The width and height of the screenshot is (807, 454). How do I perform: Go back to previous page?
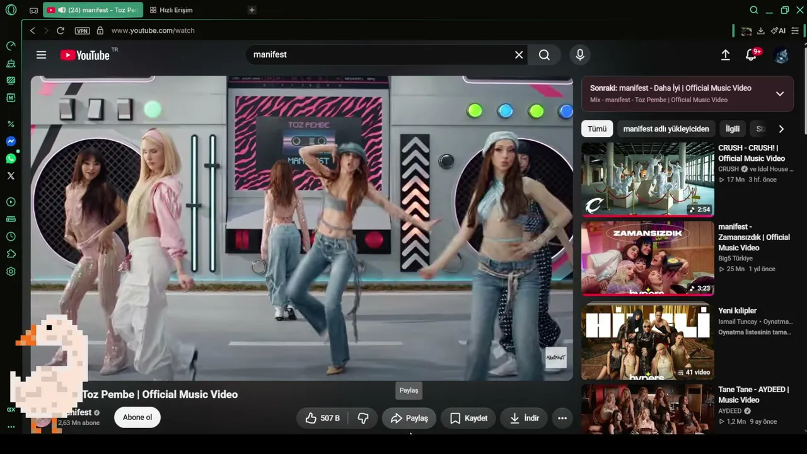click(32, 30)
